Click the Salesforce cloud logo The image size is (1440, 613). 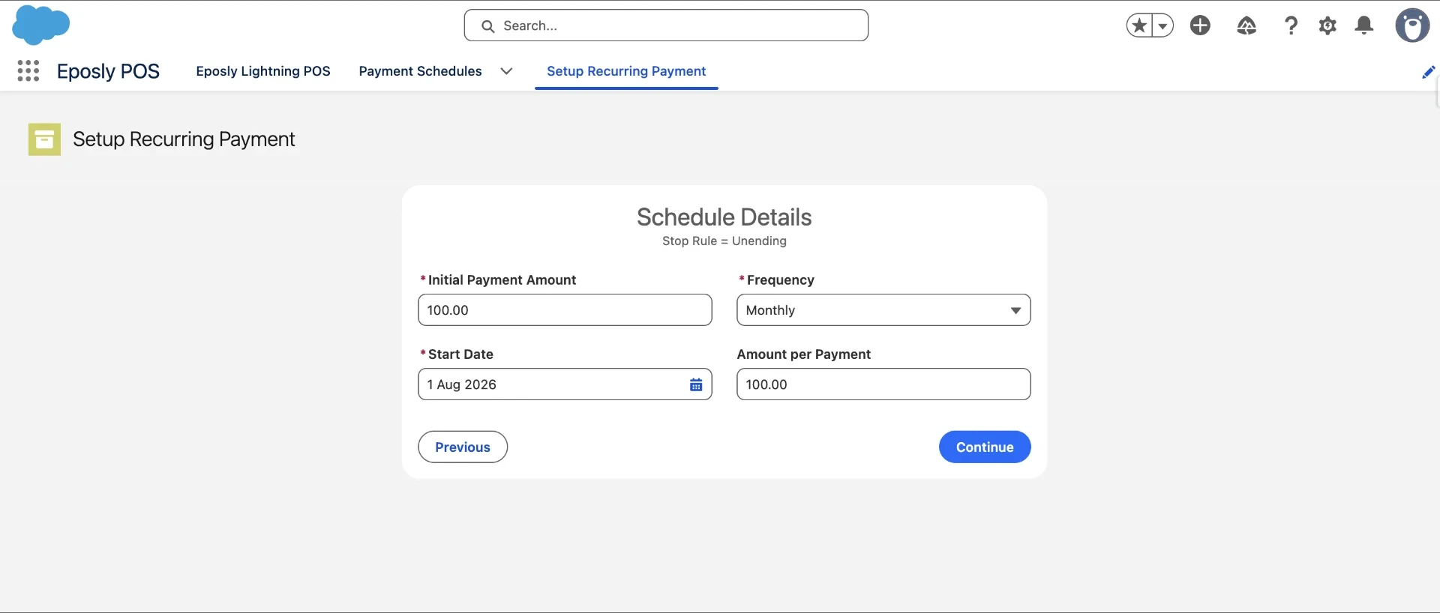(41, 25)
